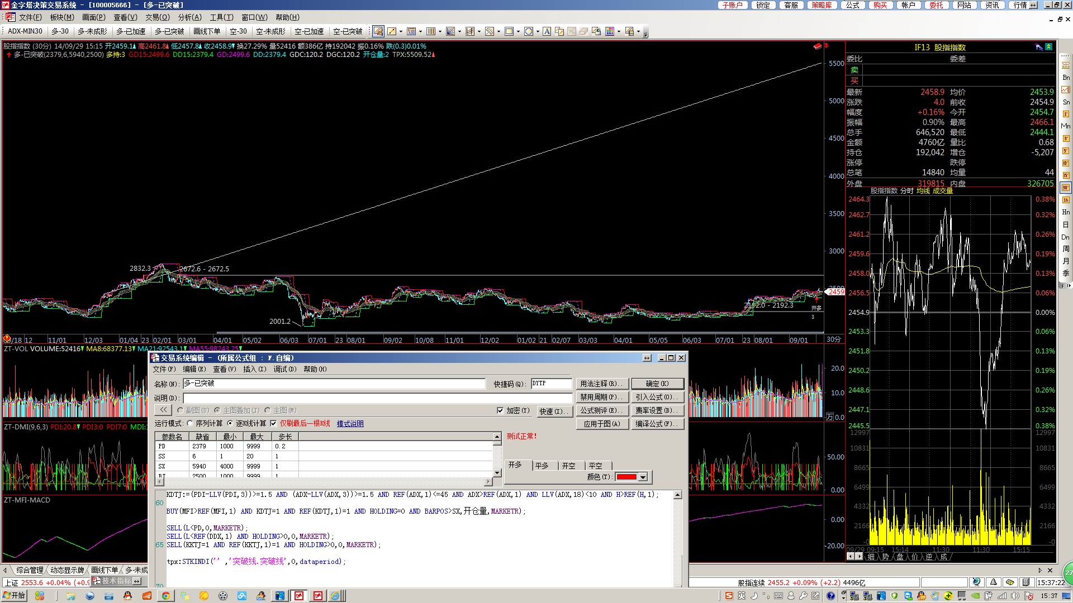Expand the circle tool dropdown arrow
Screen dimensions: 1073x603
coord(538,31)
